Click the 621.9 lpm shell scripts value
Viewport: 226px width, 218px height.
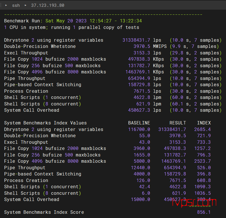[x=149, y=104]
